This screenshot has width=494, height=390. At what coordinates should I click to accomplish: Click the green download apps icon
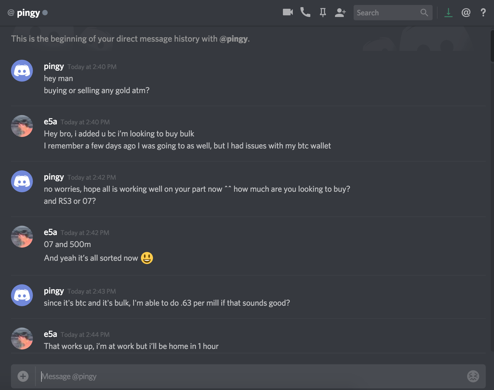448,12
